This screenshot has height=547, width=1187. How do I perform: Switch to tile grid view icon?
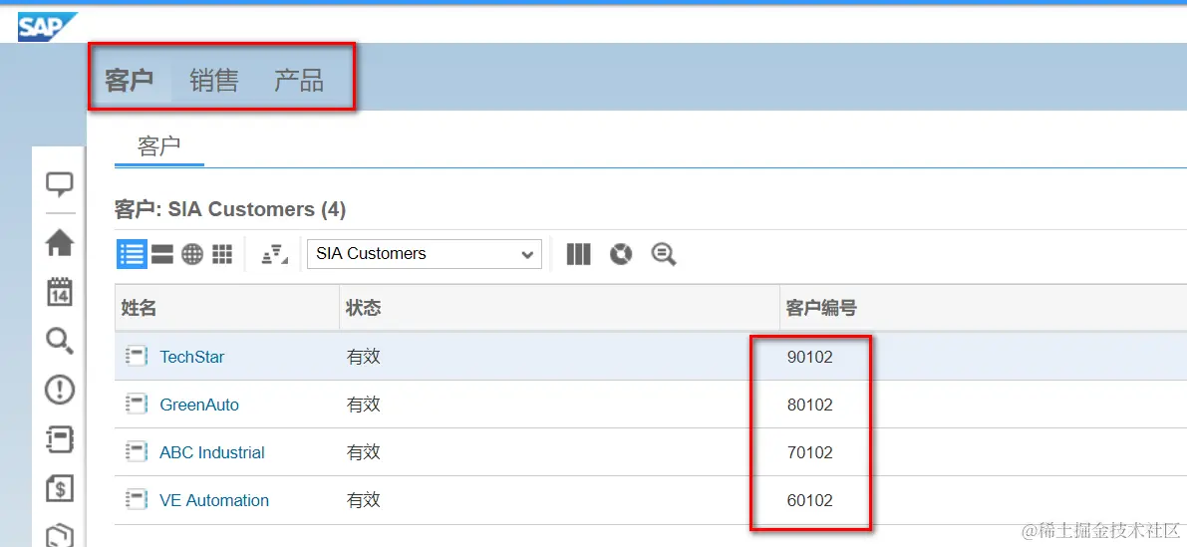[x=222, y=254]
